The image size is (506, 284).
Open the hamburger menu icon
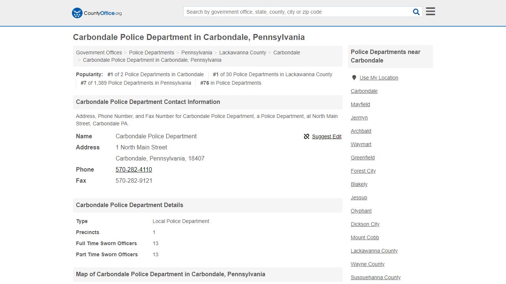point(430,11)
